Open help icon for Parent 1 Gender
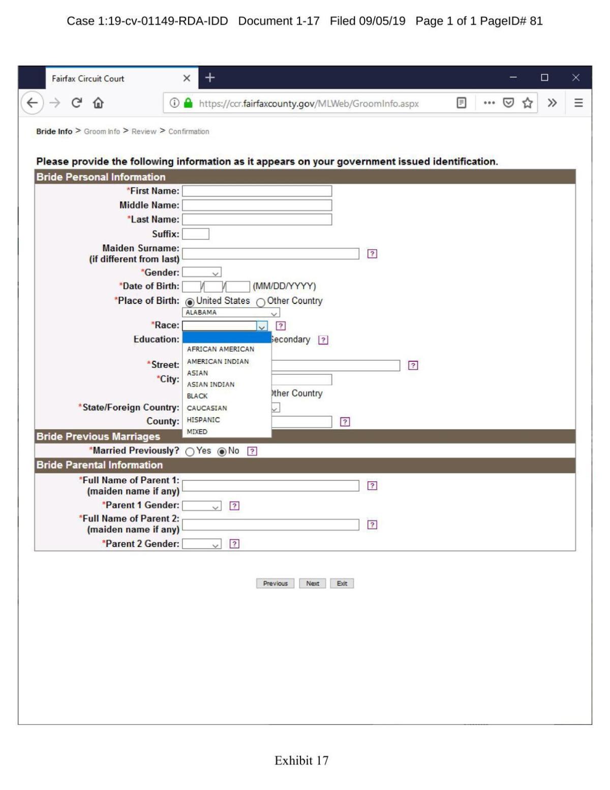Screen dimensions: 610x790 234,506
